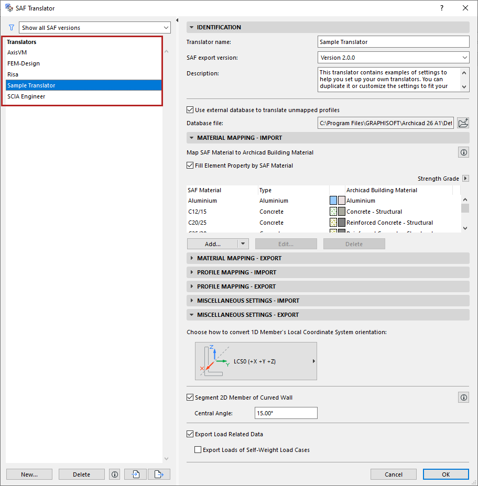478x486 pixels.
Task: Uncheck Export Load Related Data
Action: tap(190, 434)
